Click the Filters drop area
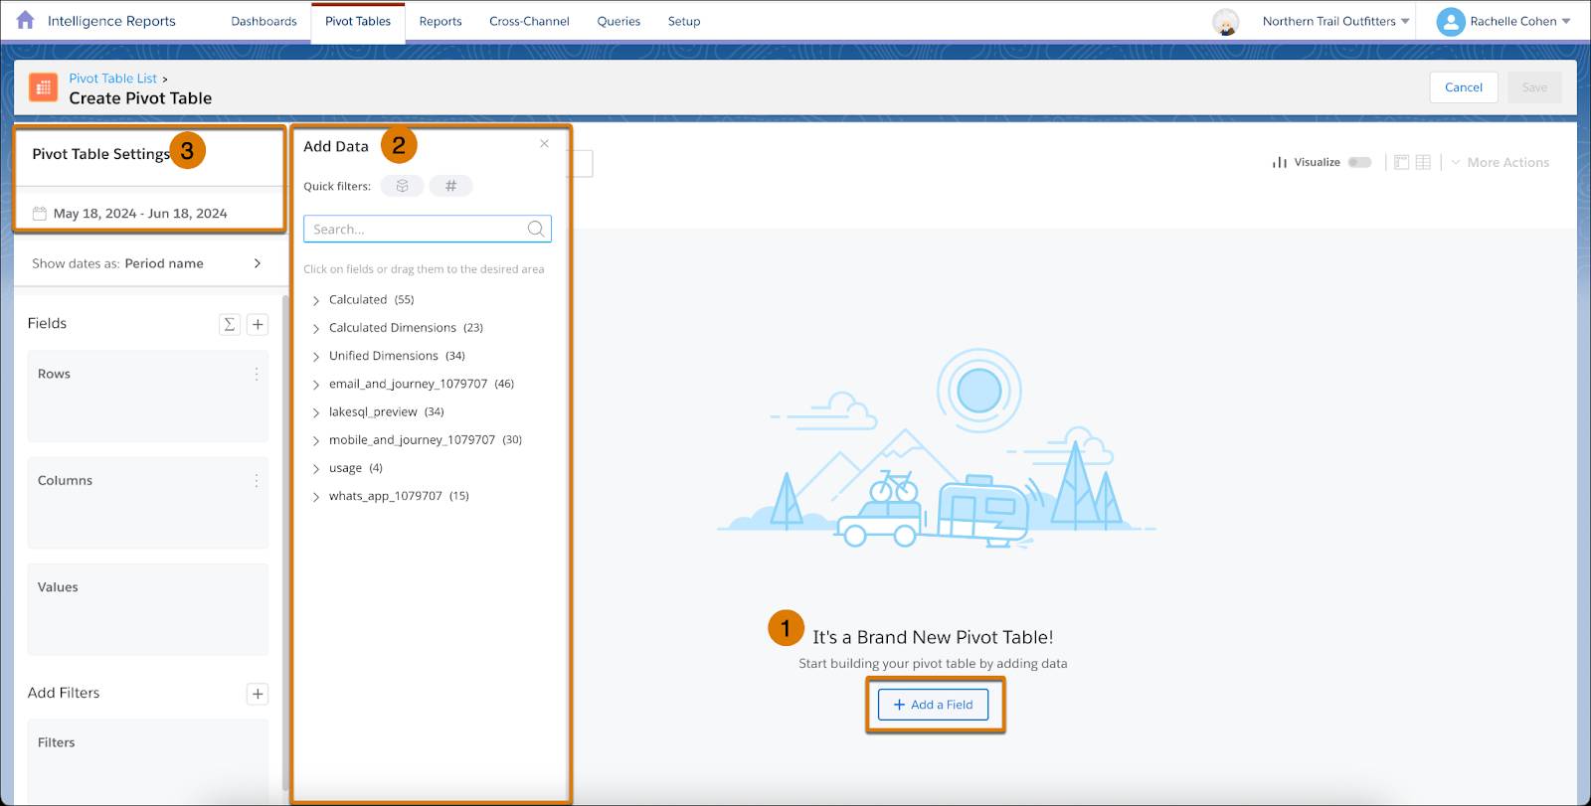The width and height of the screenshot is (1591, 806). [x=148, y=761]
